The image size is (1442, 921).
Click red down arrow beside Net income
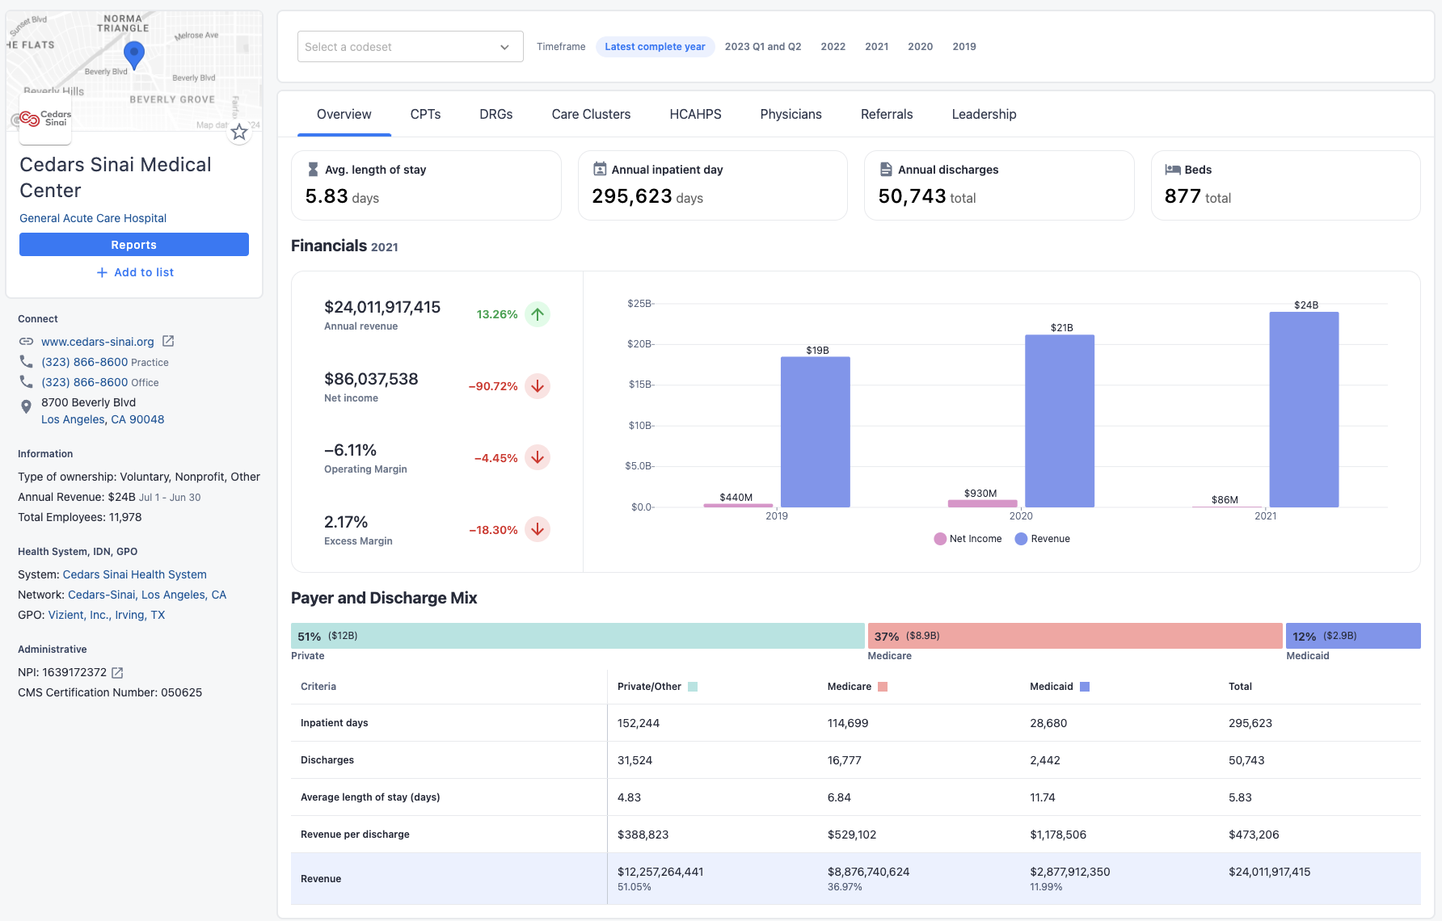tap(538, 386)
